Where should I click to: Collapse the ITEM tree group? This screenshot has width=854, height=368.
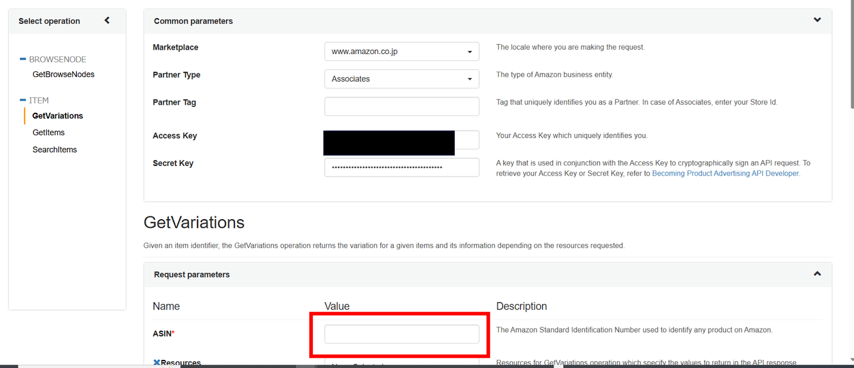point(23,100)
